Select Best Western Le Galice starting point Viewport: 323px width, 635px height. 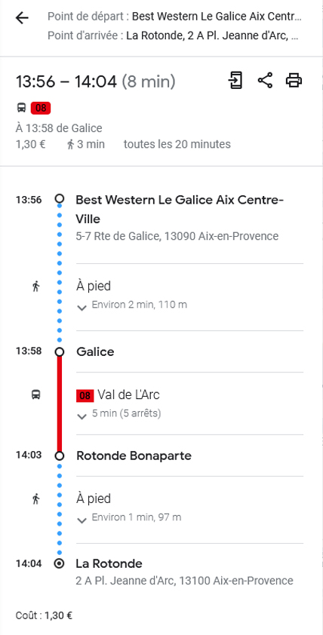click(180, 210)
